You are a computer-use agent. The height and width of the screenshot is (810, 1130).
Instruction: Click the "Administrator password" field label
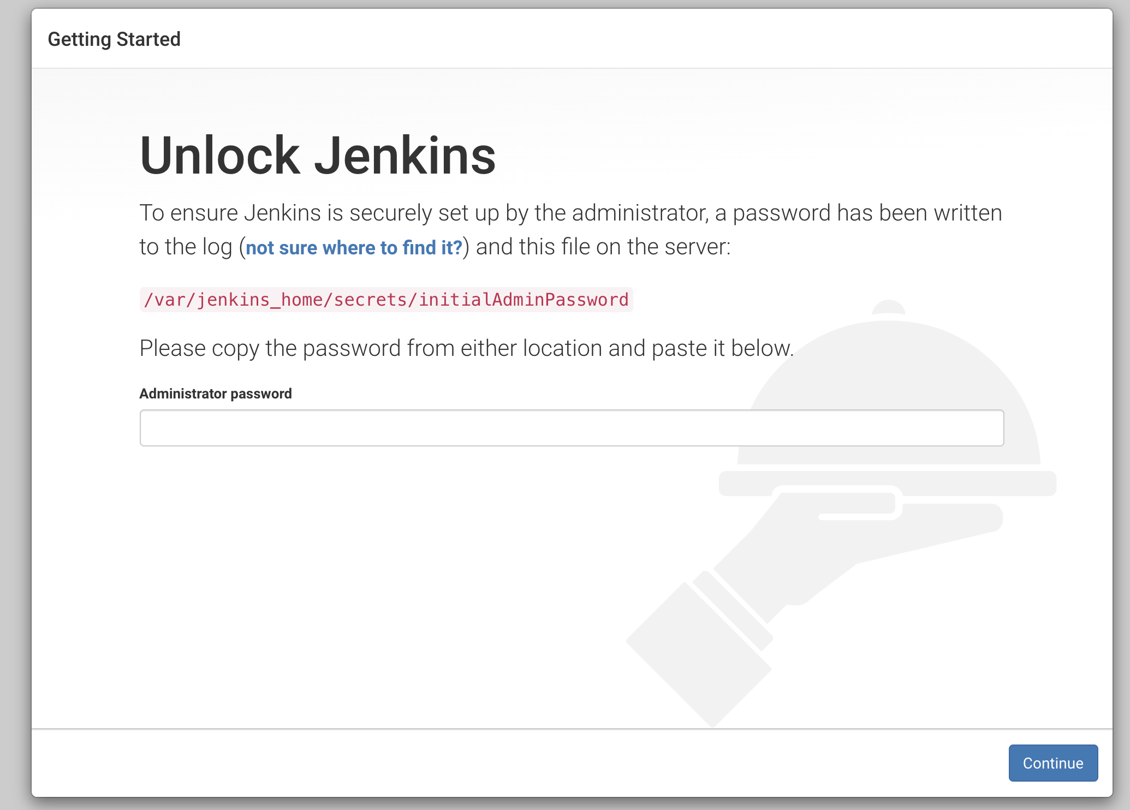[x=216, y=394]
